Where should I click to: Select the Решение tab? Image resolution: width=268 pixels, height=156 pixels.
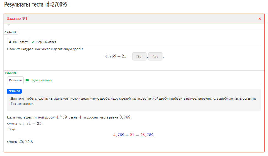(15, 80)
